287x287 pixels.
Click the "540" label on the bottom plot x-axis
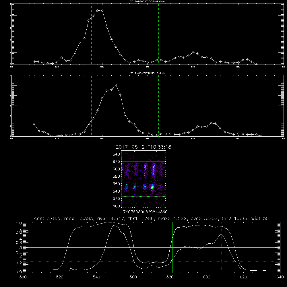96,277
